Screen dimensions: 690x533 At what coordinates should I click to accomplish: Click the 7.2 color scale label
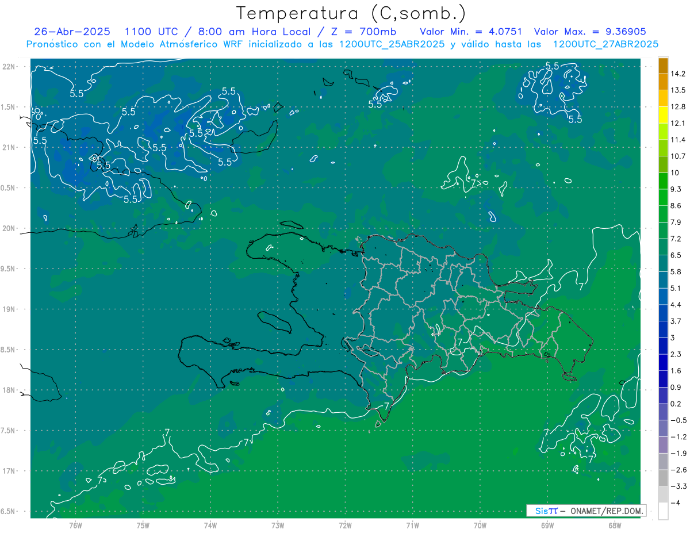click(676, 239)
